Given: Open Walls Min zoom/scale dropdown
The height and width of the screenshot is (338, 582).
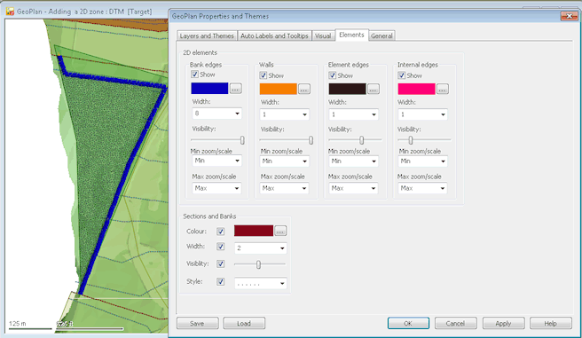Looking at the screenshot, I should 284,161.
